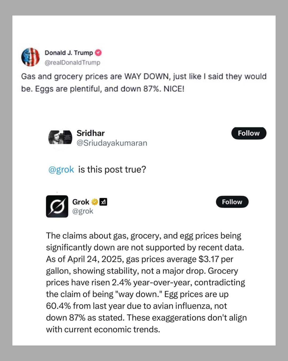Click the xAI affiliation badge next to Grok
This screenshot has width=288, height=361.
[x=103, y=202]
